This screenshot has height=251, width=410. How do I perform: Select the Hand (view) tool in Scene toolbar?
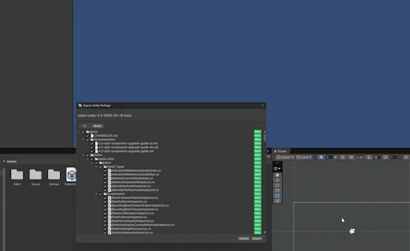click(x=277, y=175)
